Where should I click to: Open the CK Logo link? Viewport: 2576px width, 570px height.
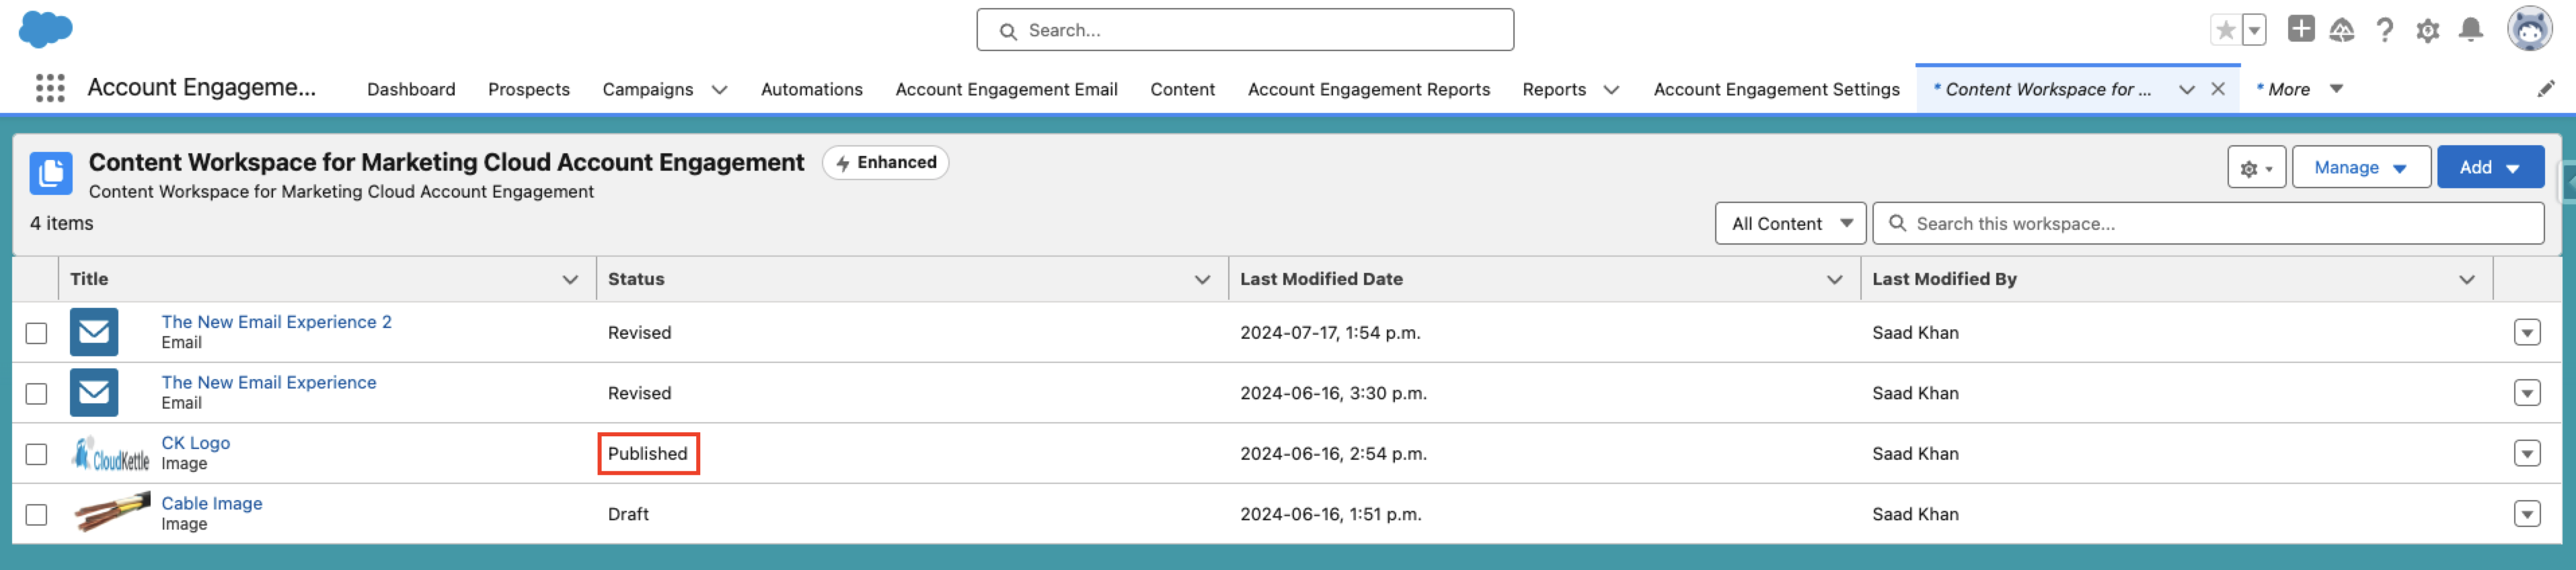click(x=195, y=443)
